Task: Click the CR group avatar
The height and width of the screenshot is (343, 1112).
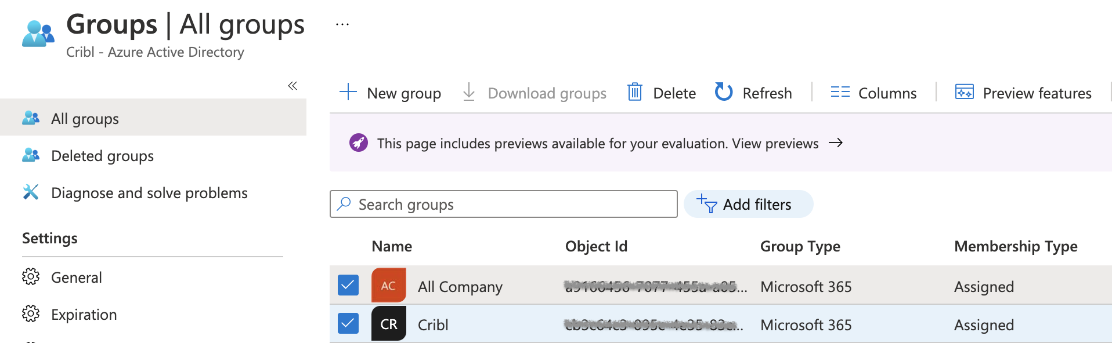Action: [x=389, y=323]
